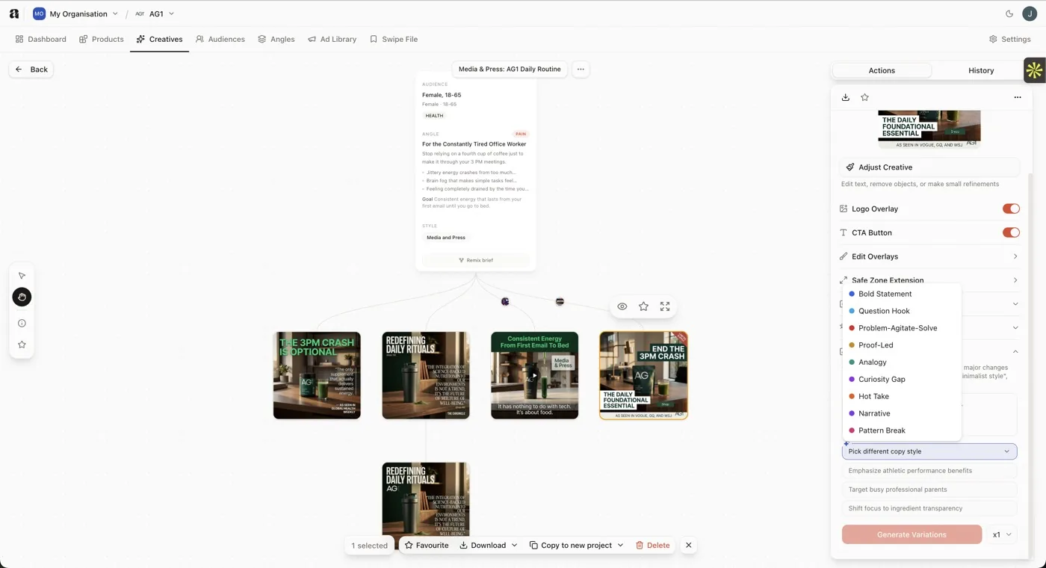Select the 3PM Crash Is Optional creative
Image resolution: width=1046 pixels, height=568 pixels.
pyautogui.click(x=317, y=375)
